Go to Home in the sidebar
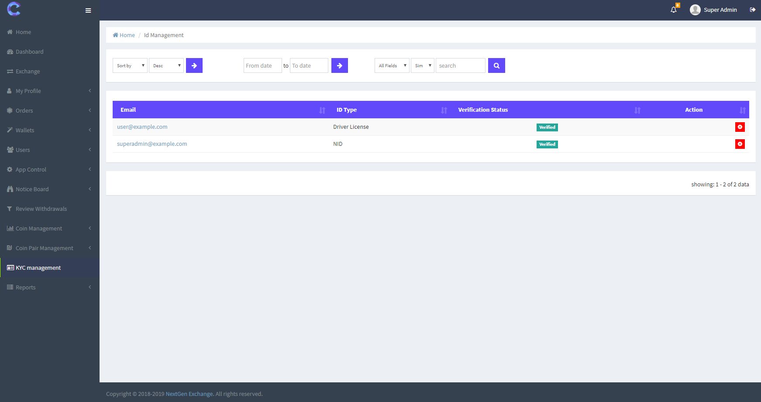 click(x=50, y=32)
